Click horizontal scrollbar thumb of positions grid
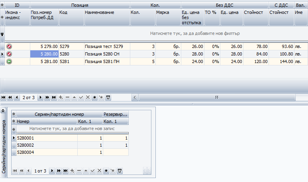The height and width of the screenshot is (182, 308). 217,98
